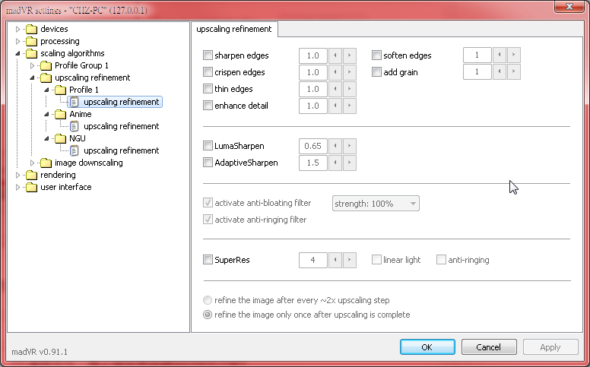Expand the image downscaling node
This screenshot has width=590, height=367.
point(32,163)
